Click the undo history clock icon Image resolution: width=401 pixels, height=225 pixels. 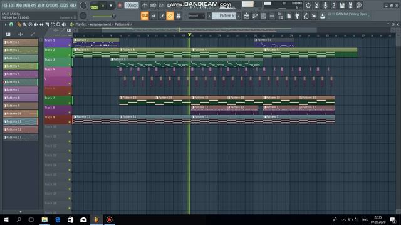pyautogui.click(x=308, y=6)
